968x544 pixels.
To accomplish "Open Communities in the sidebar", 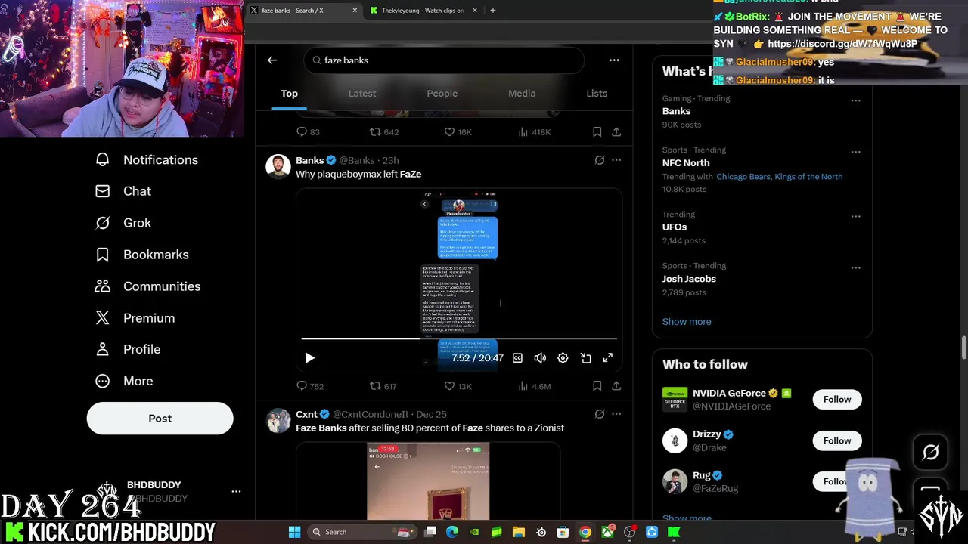I will click(x=148, y=287).
